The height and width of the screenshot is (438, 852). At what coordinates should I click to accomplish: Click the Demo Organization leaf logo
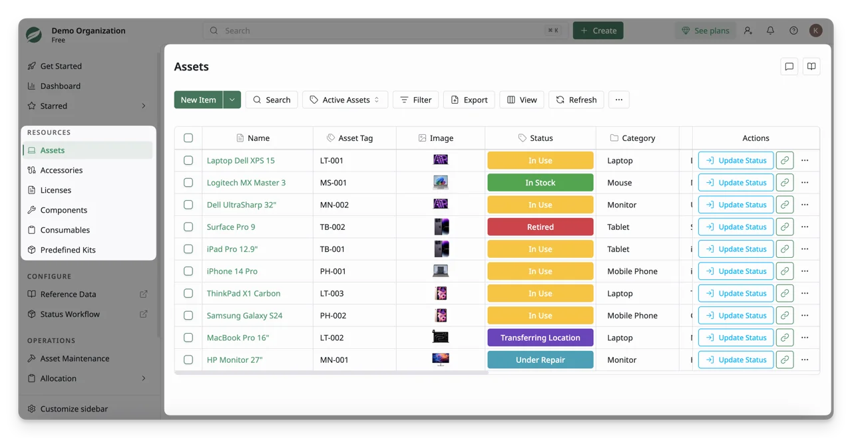coord(34,35)
